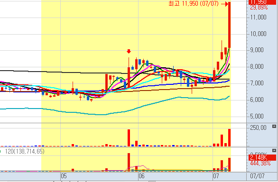
Task: Open the 120(138,714,65) indicator label
Action: tap(25, 151)
